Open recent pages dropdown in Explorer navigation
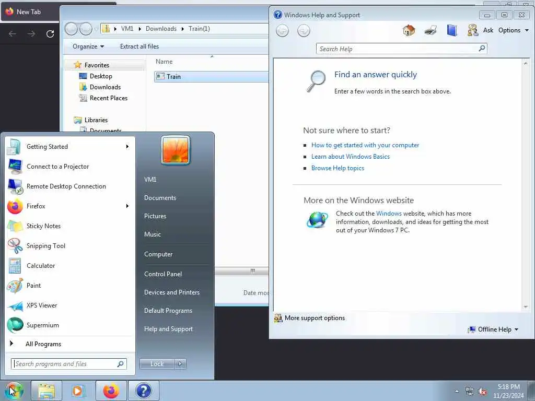 pos(96,29)
